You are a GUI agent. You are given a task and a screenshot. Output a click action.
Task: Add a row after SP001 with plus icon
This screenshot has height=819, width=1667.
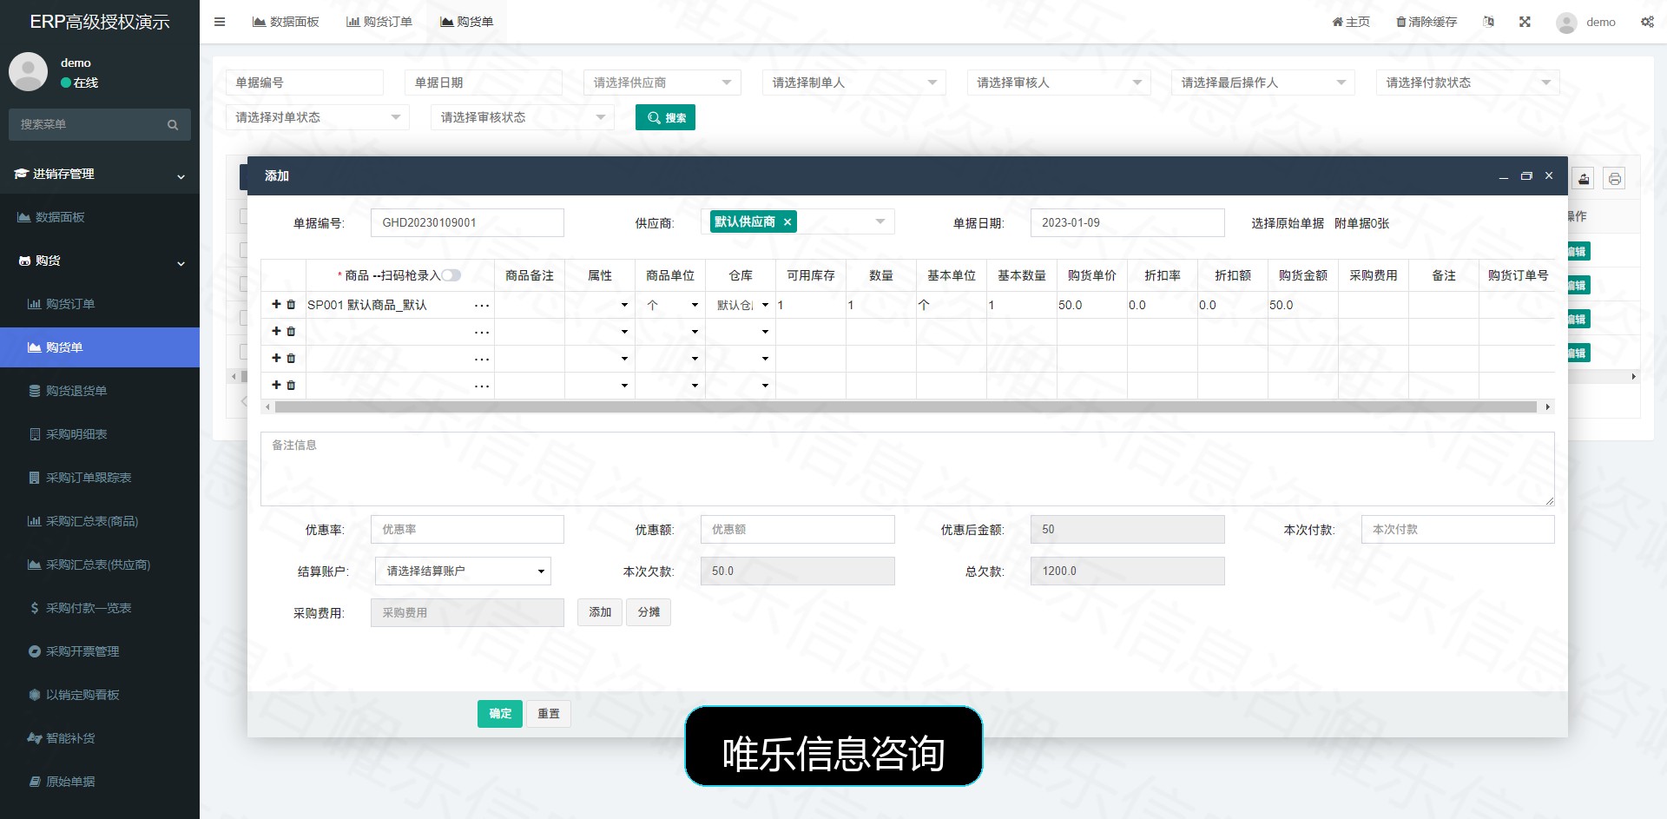(x=276, y=305)
